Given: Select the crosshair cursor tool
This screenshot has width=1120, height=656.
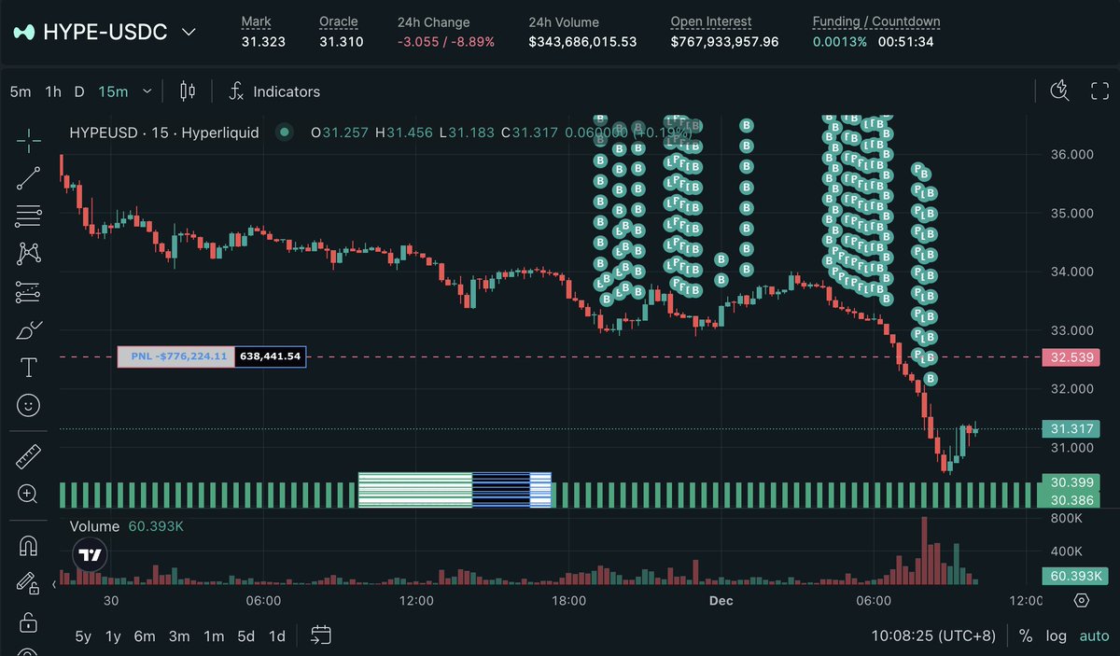Looking at the screenshot, I should [x=27, y=141].
